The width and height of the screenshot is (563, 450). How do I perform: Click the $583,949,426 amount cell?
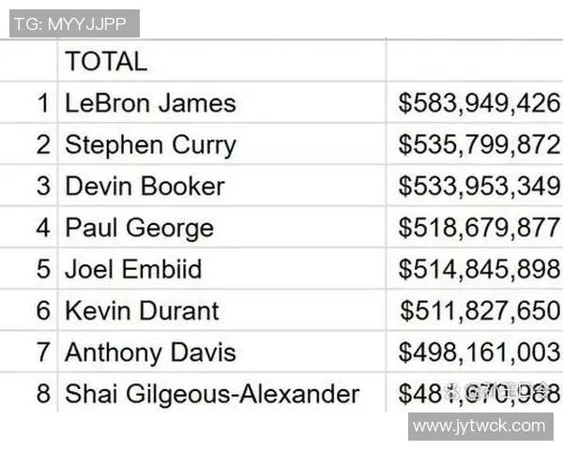[479, 103]
